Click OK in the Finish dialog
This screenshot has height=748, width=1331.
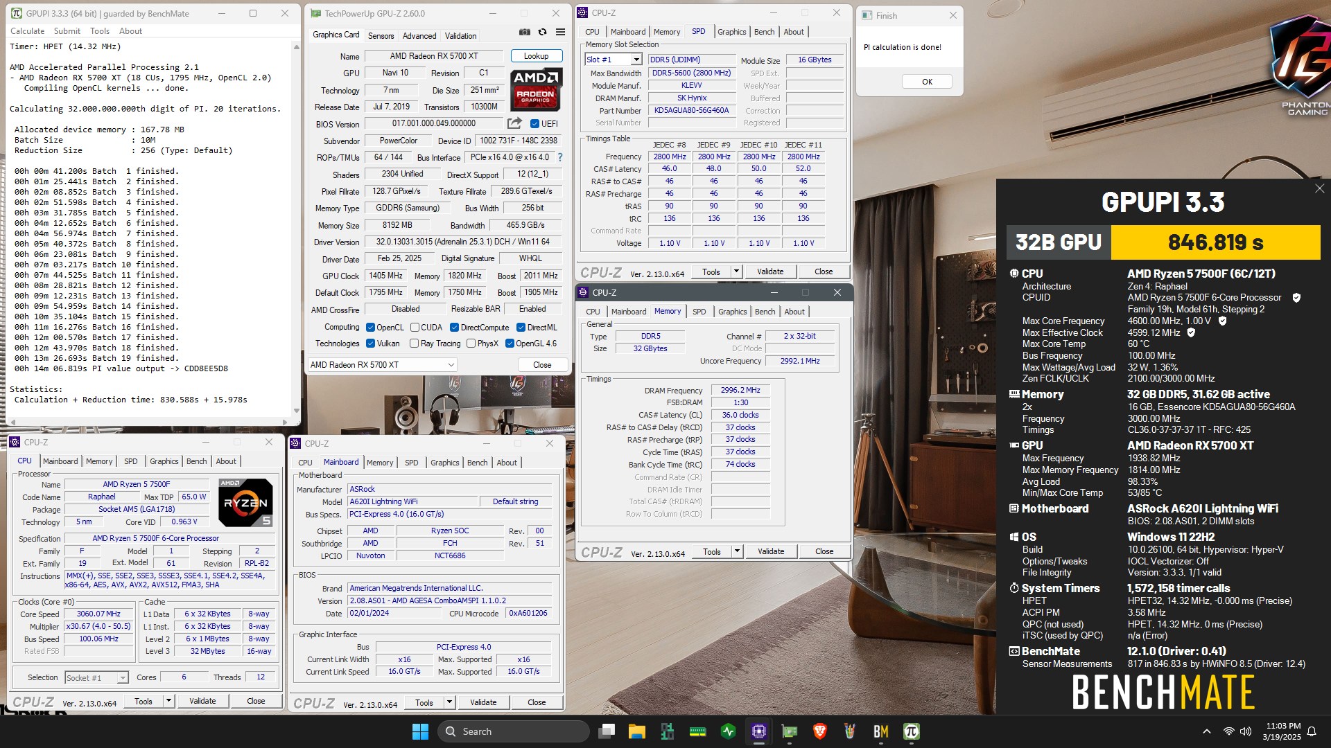927,82
